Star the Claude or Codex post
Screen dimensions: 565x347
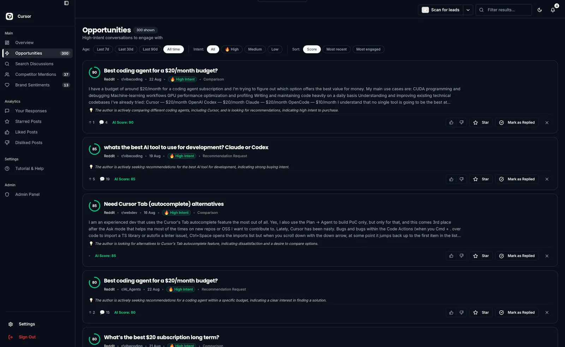[481, 179]
